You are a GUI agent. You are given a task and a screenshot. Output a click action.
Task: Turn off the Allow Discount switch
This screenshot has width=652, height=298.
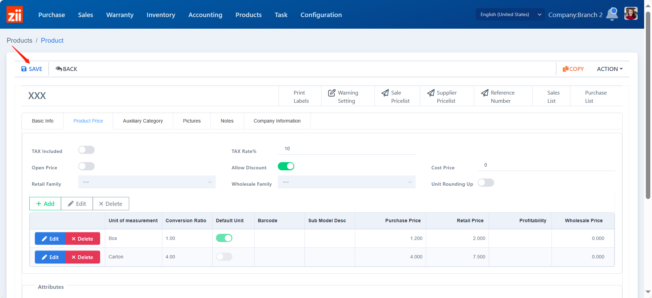point(286,166)
